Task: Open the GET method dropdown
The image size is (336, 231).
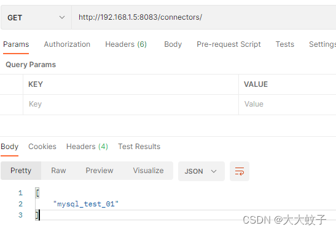Action: point(36,17)
